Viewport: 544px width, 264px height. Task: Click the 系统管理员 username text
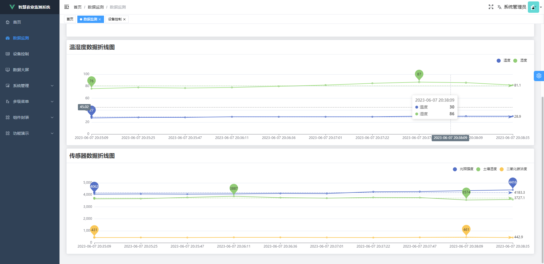coord(515,7)
